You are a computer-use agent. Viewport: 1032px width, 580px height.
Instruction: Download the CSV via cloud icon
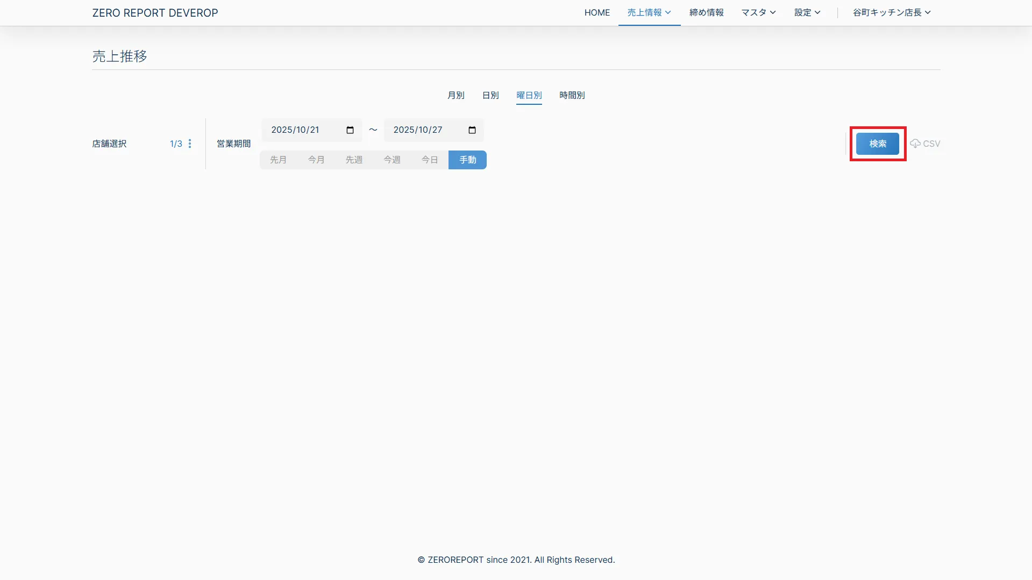pyautogui.click(x=924, y=144)
